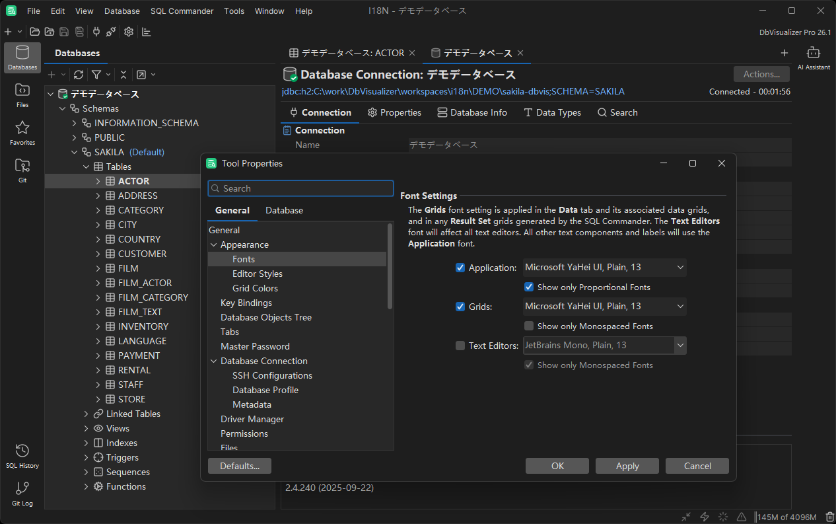The width and height of the screenshot is (836, 524).
Task: Open the Grids font dropdown
Action: [604, 306]
